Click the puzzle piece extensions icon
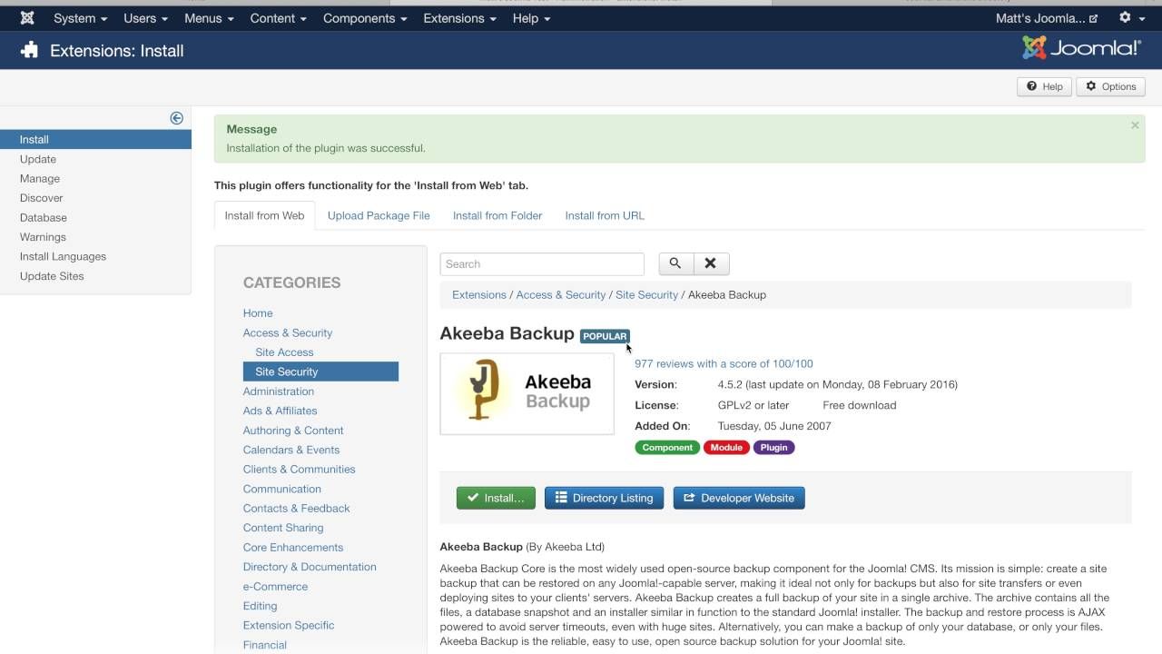 point(30,51)
